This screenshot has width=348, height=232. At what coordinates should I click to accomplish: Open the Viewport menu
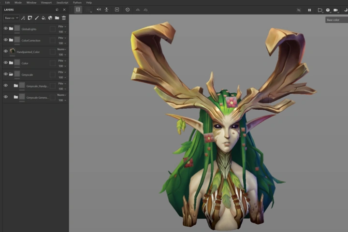coord(46,3)
